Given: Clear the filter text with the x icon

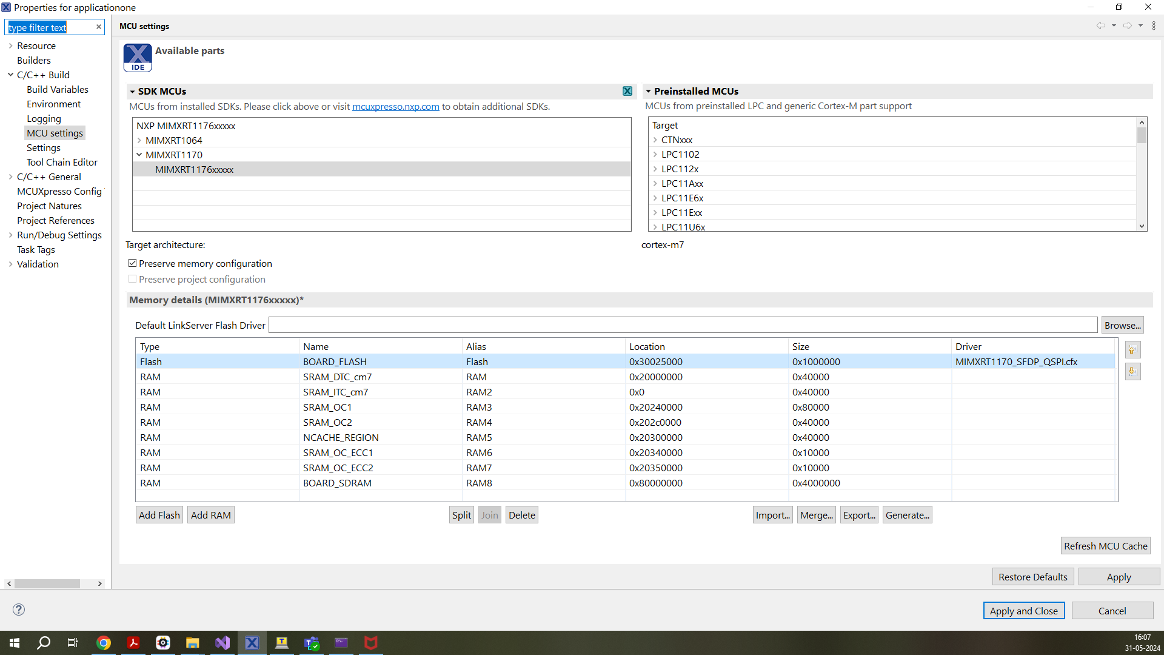Looking at the screenshot, I should point(98,27).
